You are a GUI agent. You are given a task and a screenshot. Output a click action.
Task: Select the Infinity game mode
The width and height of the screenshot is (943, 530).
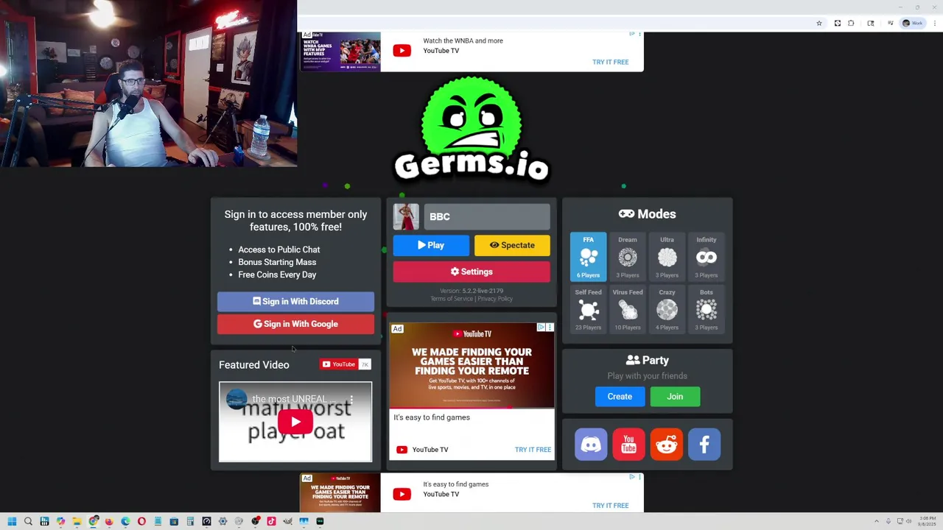pos(706,257)
